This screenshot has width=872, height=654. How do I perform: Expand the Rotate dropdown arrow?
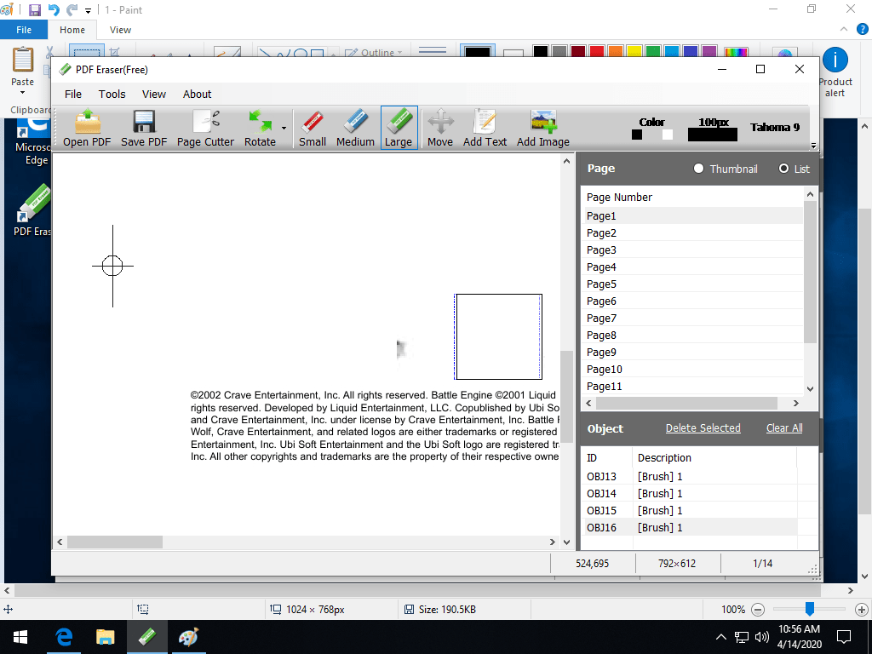284,128
